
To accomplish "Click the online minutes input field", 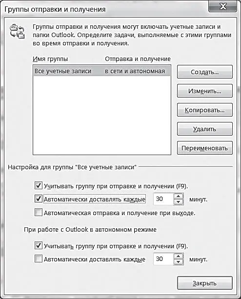I will point(163,199).
